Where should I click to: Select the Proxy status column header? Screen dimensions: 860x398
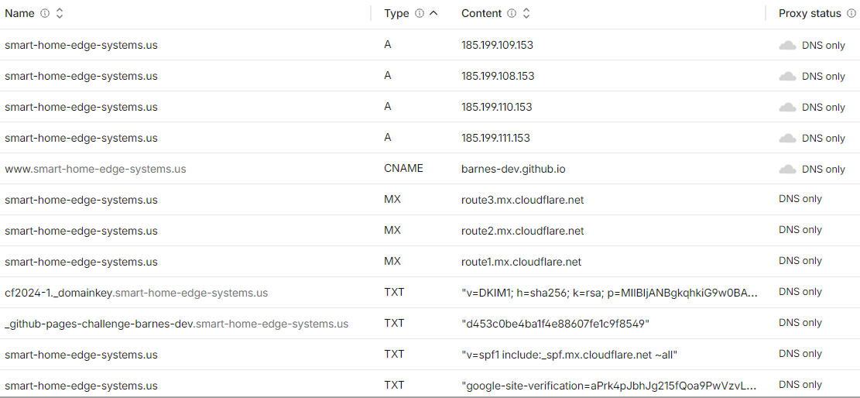[810, 14]
